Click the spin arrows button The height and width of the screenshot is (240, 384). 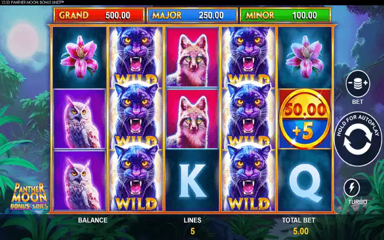(358, 140)
